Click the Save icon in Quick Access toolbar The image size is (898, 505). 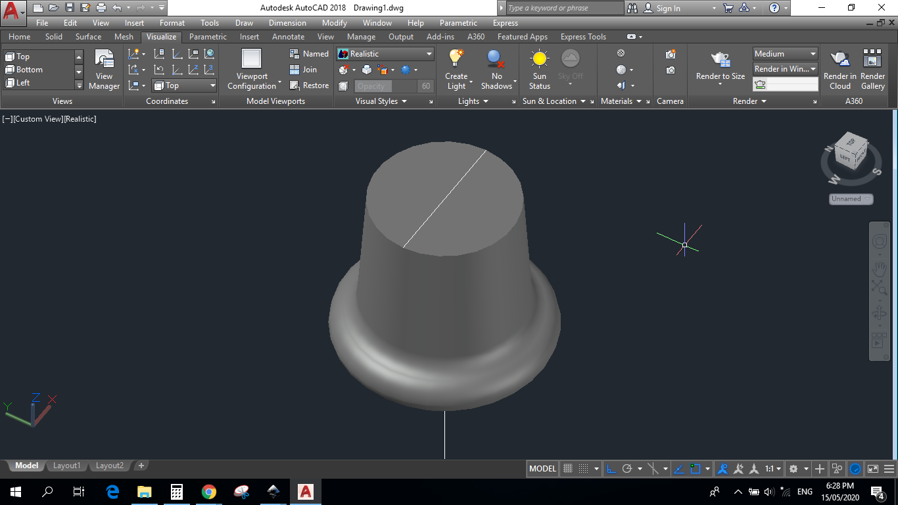coord(69,8)
